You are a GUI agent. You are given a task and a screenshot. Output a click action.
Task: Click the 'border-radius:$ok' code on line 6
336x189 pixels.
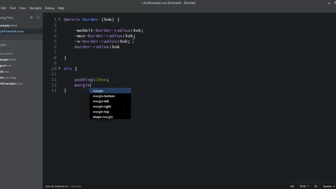tap(97, 47)
